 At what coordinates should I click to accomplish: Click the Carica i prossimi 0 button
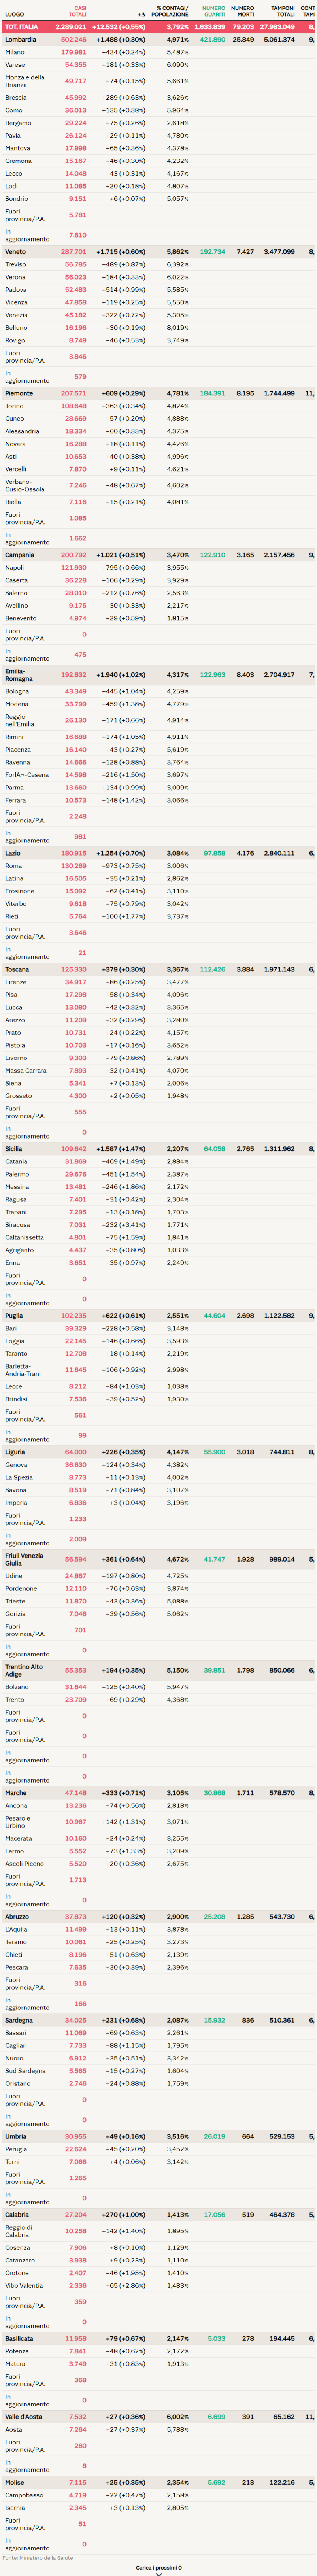click(x=158, y=2567)
